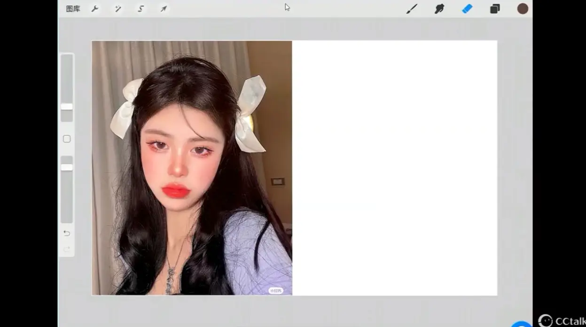Open the Actions wrench menu
The height and width of the screenshot is (327, 586).
click(x=95, y=8)
